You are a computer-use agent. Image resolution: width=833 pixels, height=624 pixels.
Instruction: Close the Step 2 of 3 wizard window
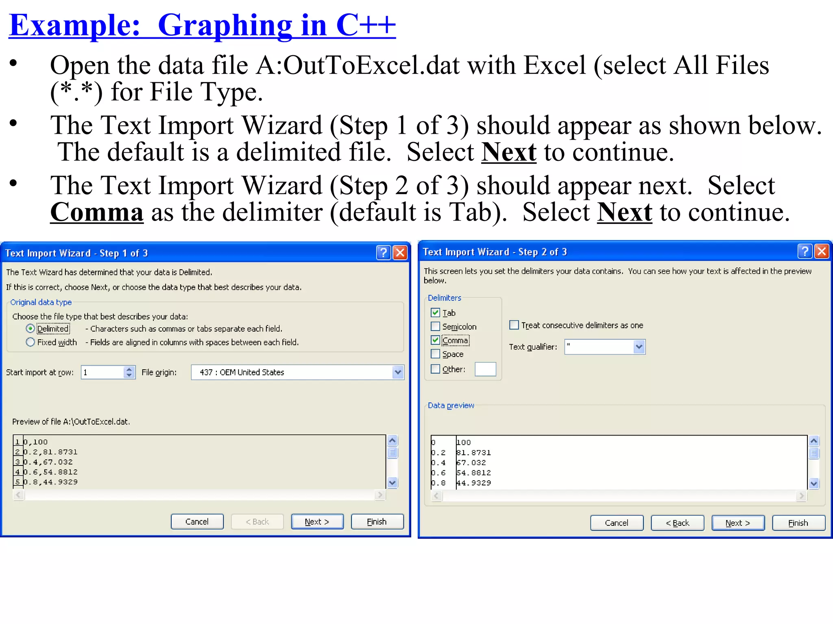[x=822, y=251]
